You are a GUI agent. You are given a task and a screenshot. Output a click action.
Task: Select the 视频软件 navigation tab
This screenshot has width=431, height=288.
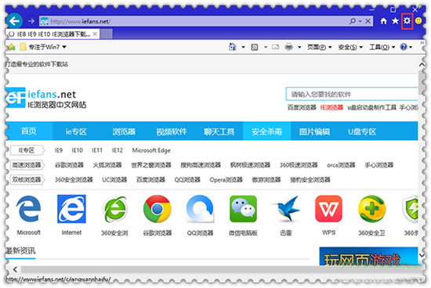[x=172, y=131]
